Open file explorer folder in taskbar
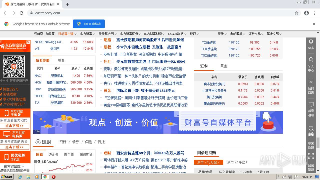Image resolution: width=320 pixels, height=180 pixels. (28, 177)
